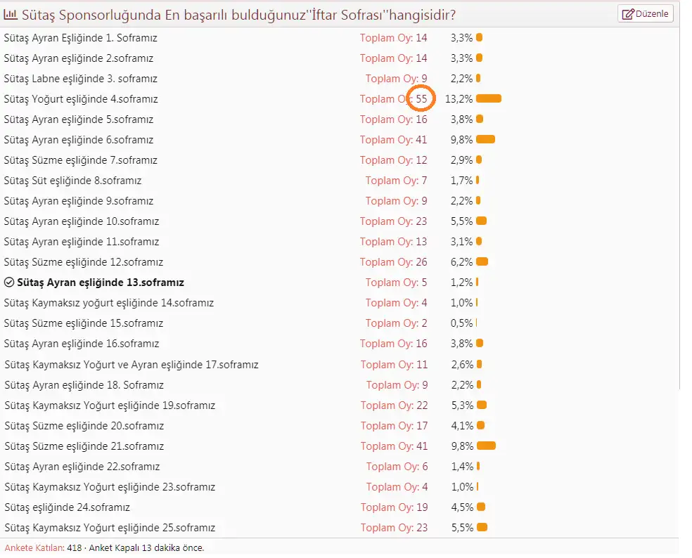Click Toplam Oy: 41 for 6.soframız

point(394,140)
